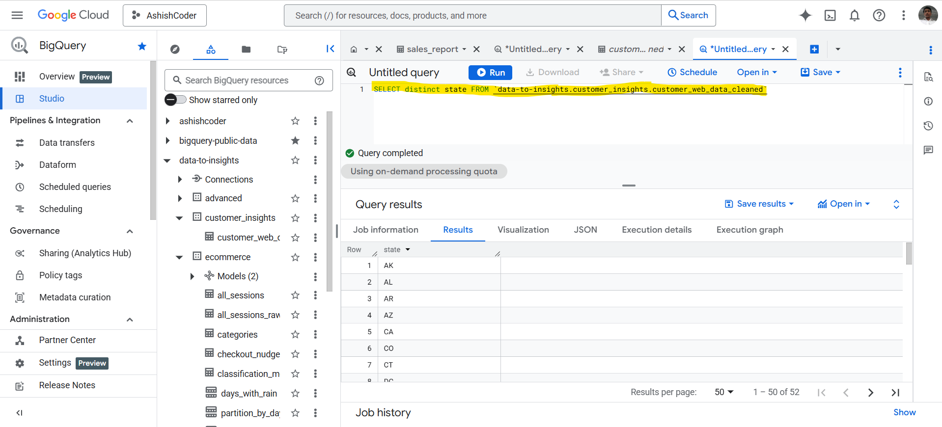The height and width of the screenshot is (427, 942).
Task: Open Gemini AI assistant sparkle icon
Action: (x=805, y=15)
